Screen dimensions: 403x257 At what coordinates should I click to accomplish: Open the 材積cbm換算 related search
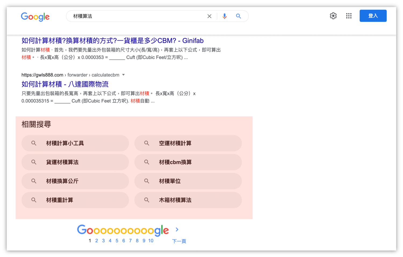(175, 162)
